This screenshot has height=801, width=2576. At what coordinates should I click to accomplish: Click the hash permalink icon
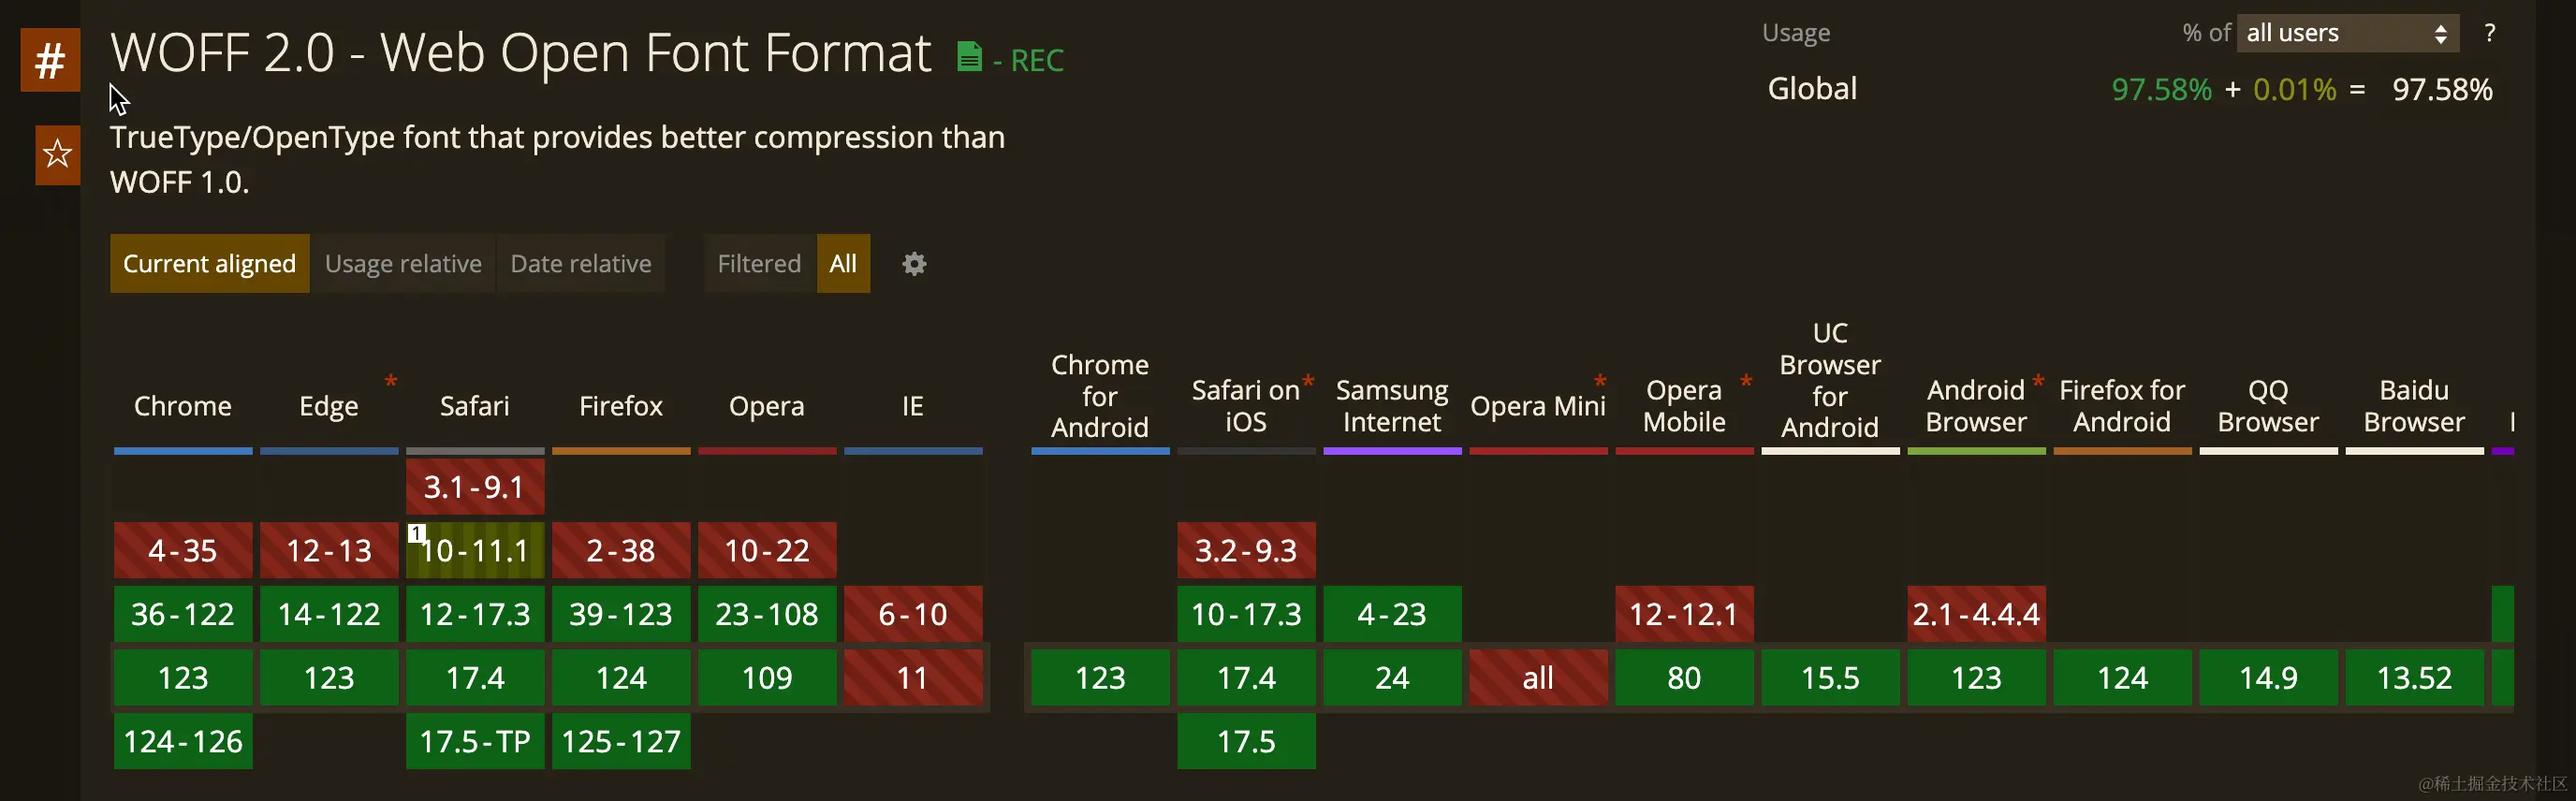50,61
